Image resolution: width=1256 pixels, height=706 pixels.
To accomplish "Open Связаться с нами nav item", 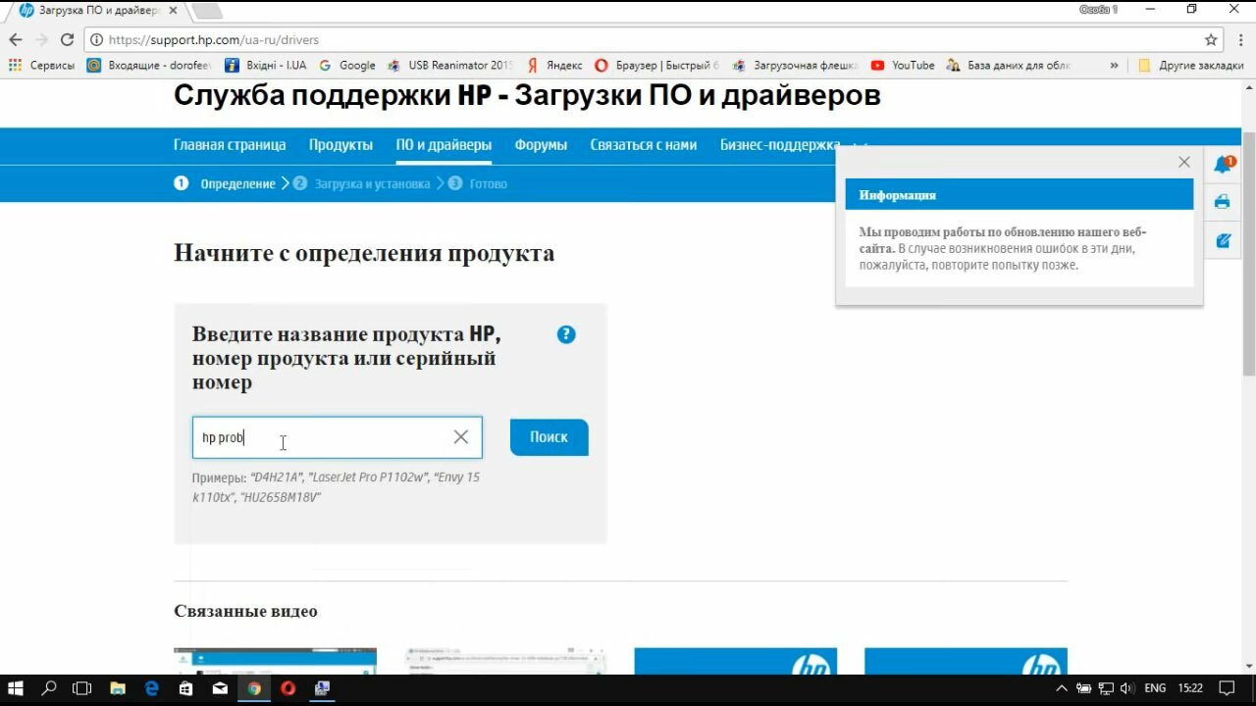I will pyautogui.click(x=644, y=145).
